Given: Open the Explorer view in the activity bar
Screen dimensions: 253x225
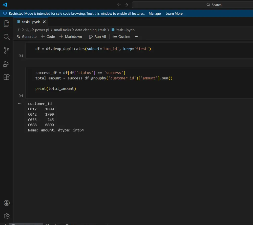Looking at the screenshot, I should (6, 23).
